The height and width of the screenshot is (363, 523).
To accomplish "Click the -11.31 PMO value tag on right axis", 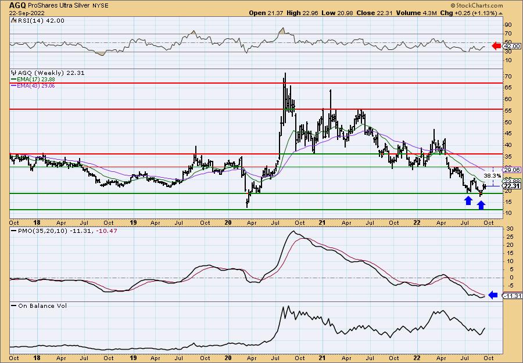I will [511, 296].
